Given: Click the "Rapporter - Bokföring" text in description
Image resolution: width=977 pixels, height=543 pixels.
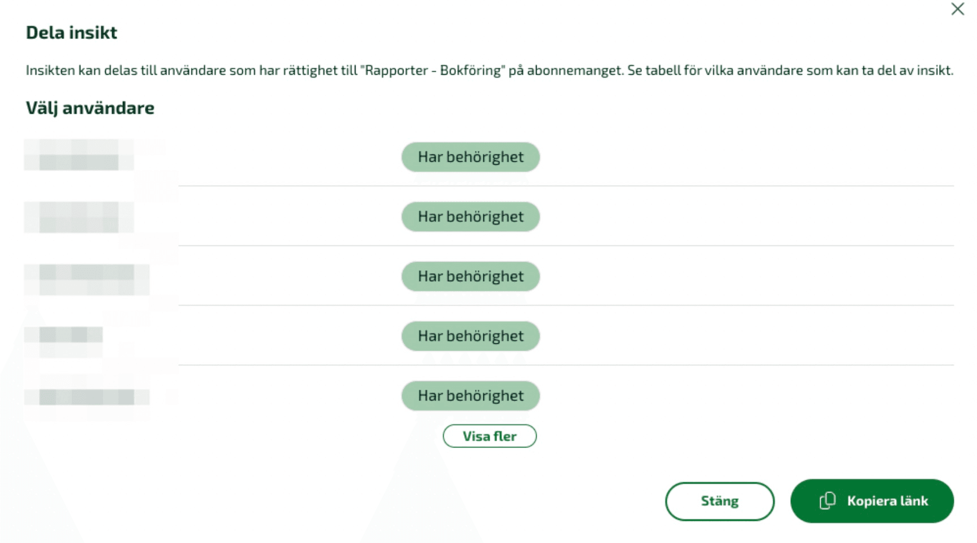Looking at the screenshot, I should [432, 71].
